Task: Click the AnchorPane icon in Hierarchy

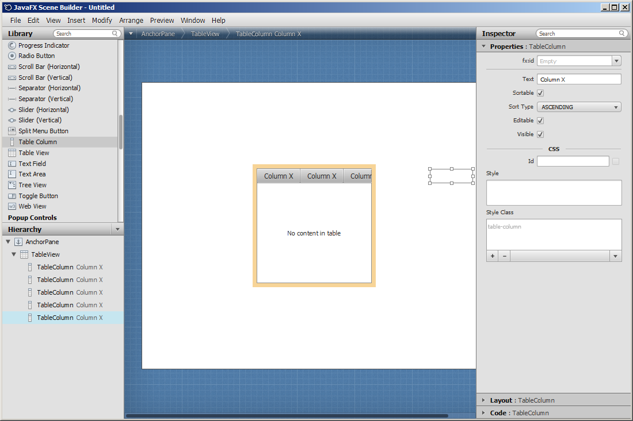Action: tap(18, 242)
